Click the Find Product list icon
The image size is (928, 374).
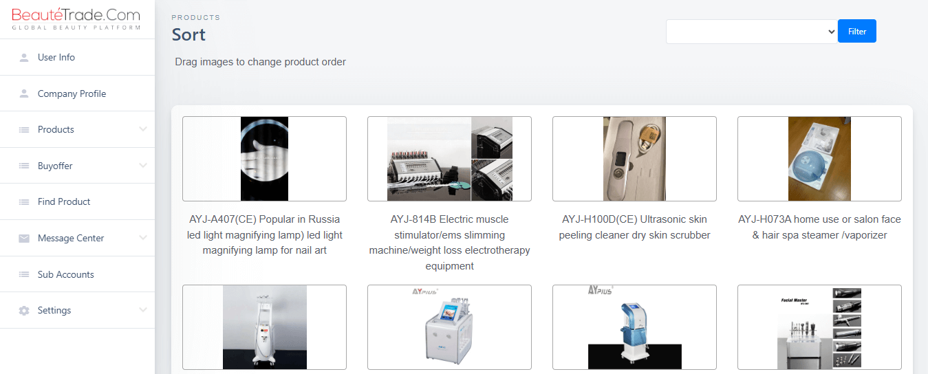pos(24,202)
